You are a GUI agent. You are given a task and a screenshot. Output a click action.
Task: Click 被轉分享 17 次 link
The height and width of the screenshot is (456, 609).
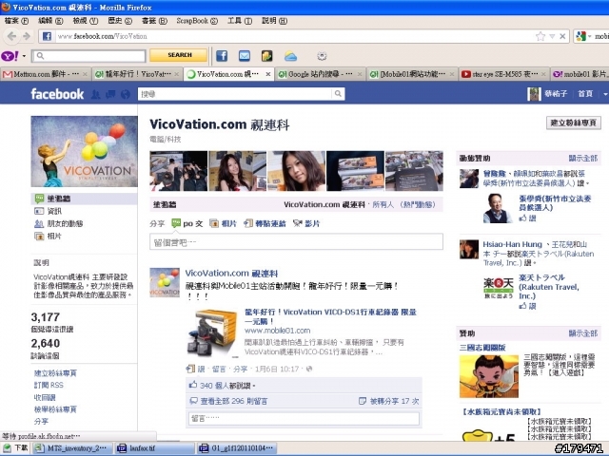click(x=394, y=401)
